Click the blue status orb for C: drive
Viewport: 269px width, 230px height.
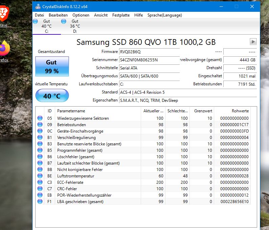pyautogui.click(x=35, y=21)
